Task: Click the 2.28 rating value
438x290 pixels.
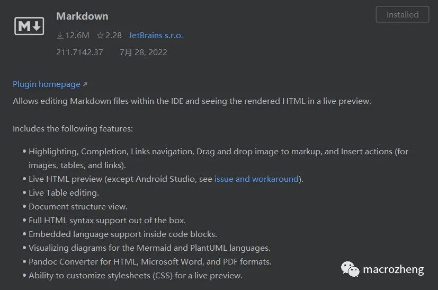Action: (x=113, y=36)
